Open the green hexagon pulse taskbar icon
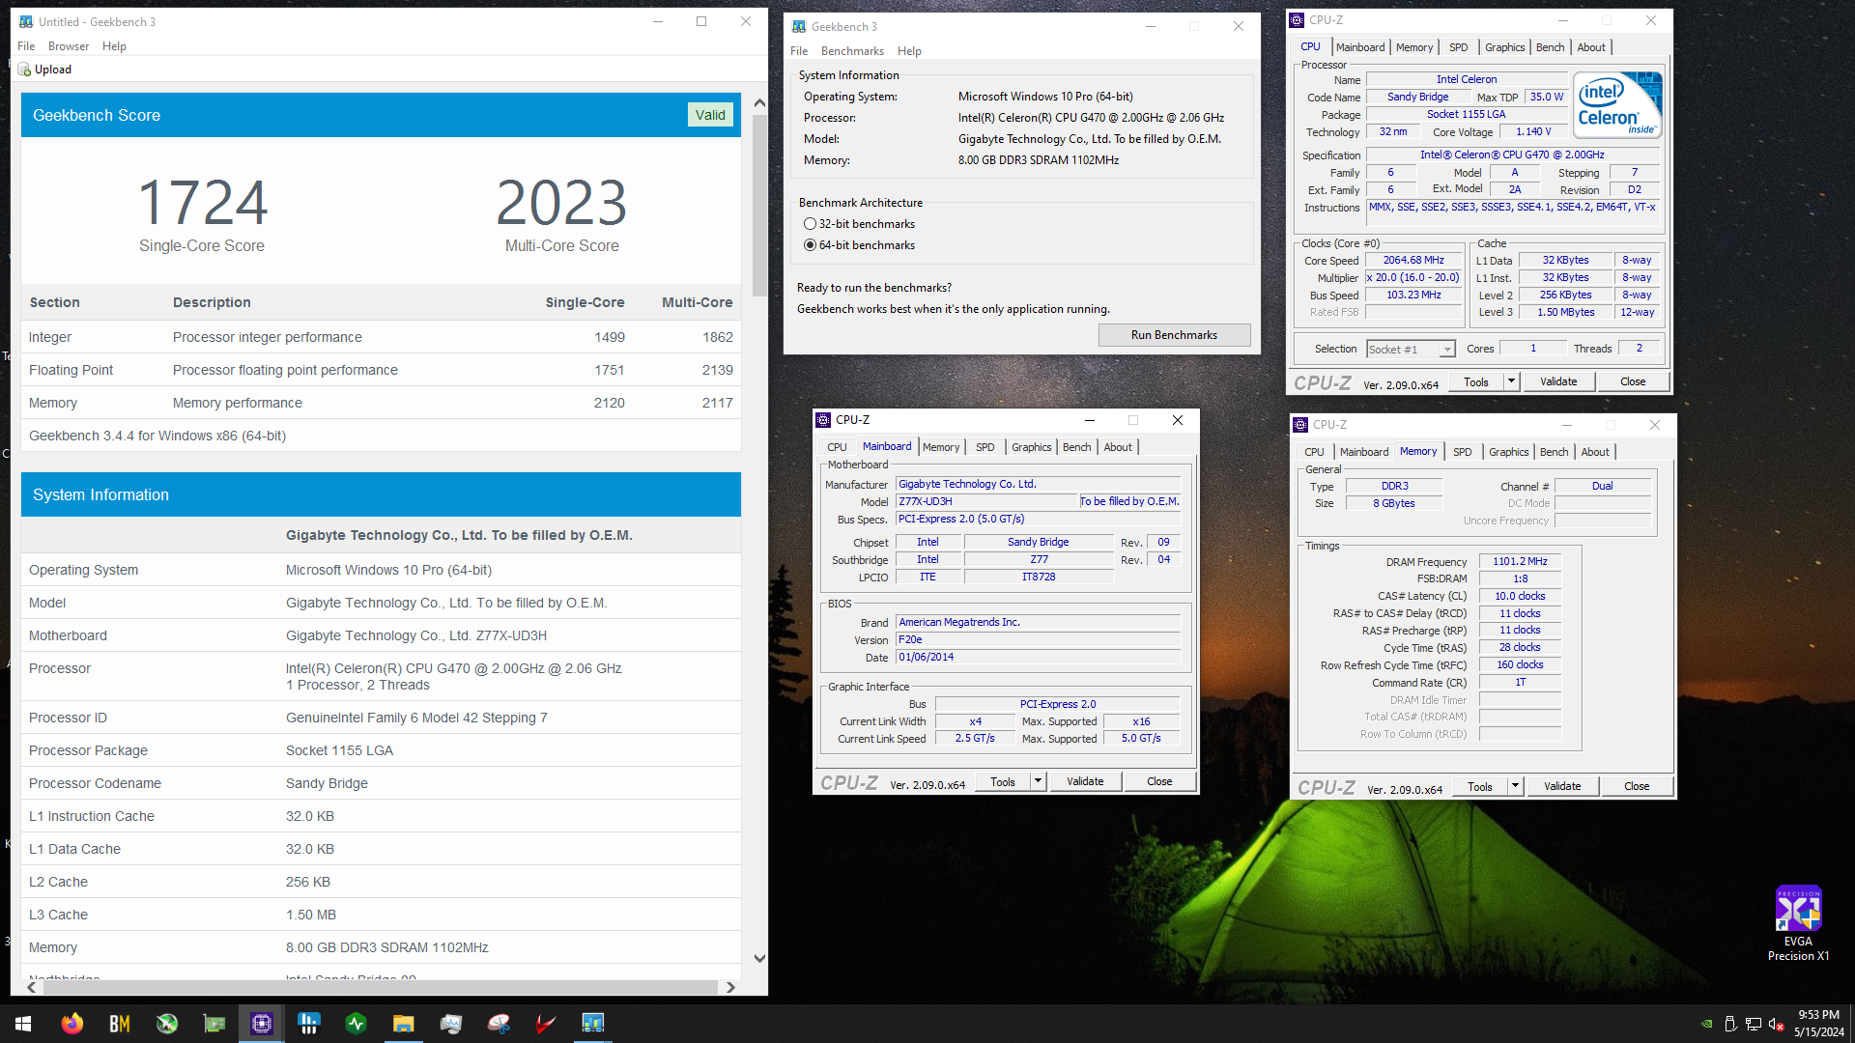1855x1043 pixels. (356, 1024)
